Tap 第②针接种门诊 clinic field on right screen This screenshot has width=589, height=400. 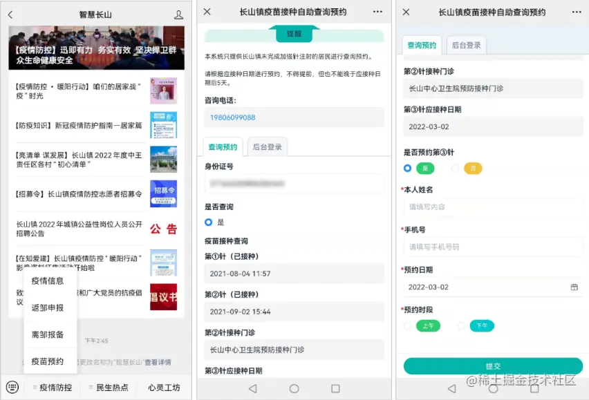(493, 88)
